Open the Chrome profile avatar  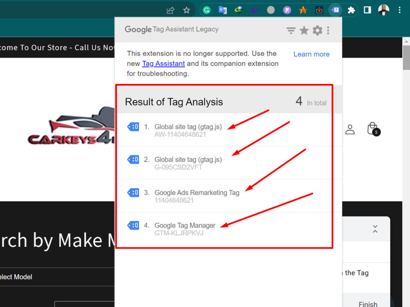tap(384, 10)
